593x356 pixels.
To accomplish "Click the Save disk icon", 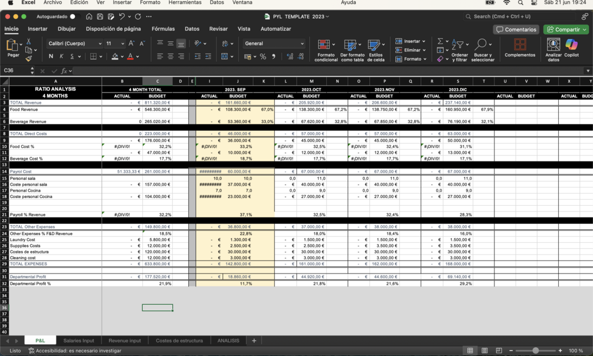I will coord(100,17).
